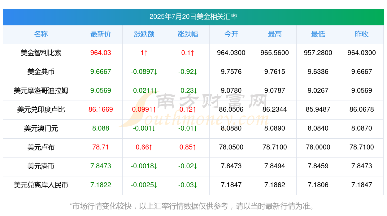This screenshot has width=387, height=216.
Task: Click open value 86.0506
Action: point(231,110)
